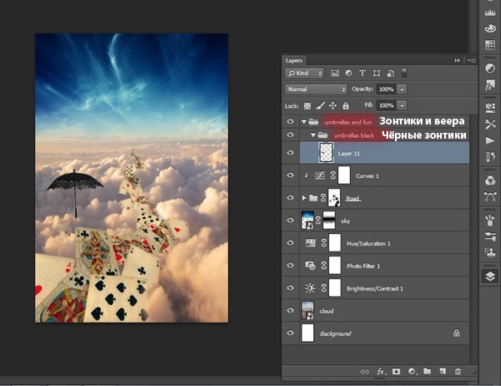Hide the Background layer
The width and height of the screenshot is (501, 386).
(290, 333)
